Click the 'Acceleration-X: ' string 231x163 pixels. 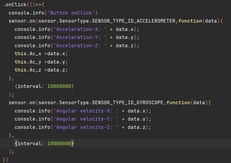tap(80, 29)
